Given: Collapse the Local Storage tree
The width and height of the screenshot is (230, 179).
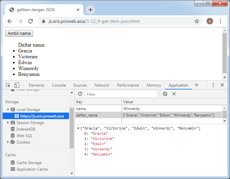Looking at the screenshot, I should (x=8, y=110).
